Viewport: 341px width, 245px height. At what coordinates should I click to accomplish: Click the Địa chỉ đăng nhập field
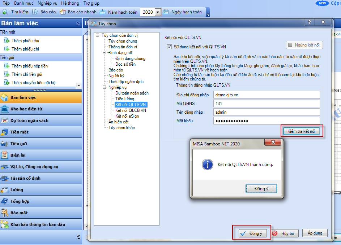pos(267,95)
